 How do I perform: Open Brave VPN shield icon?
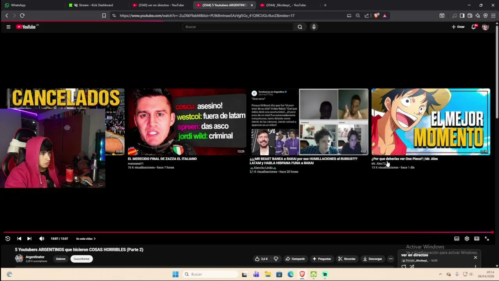tap(485, 16)
